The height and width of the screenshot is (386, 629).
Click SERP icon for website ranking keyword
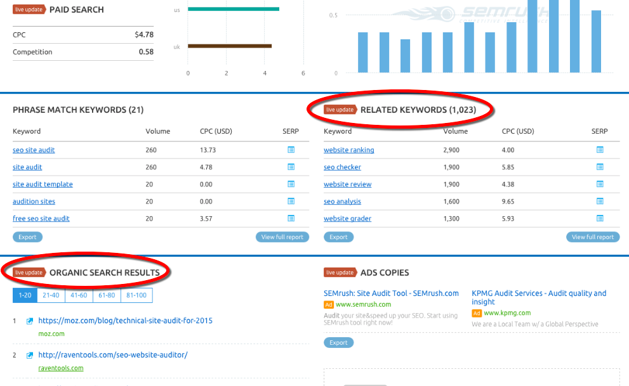(600, 150)
